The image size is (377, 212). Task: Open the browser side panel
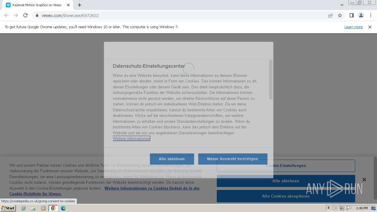tap(351, 15)
